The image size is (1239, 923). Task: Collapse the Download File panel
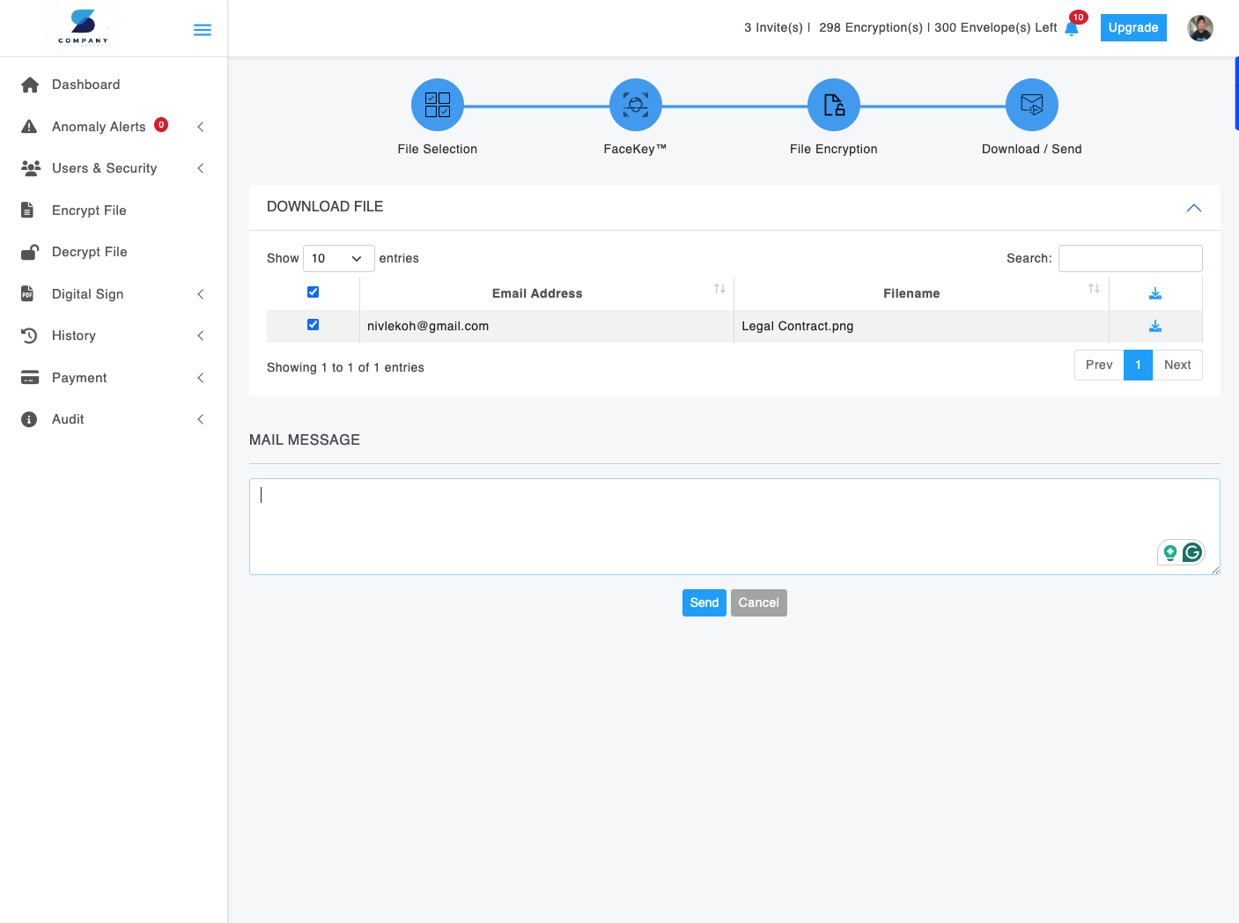tap(1194, 208)
